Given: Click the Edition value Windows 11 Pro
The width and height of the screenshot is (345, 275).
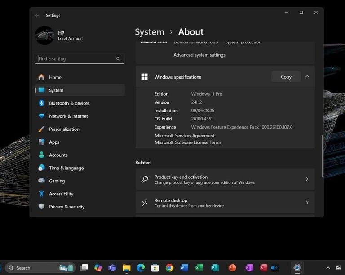Looking at the screenshot, I should click(207, 94).
